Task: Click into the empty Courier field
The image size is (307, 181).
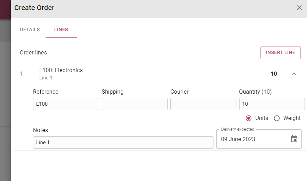Action: click(203, 104)
